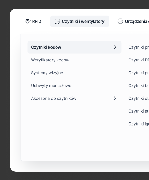Expand chevron next to Akcesoria do czytników

point(115,98)
